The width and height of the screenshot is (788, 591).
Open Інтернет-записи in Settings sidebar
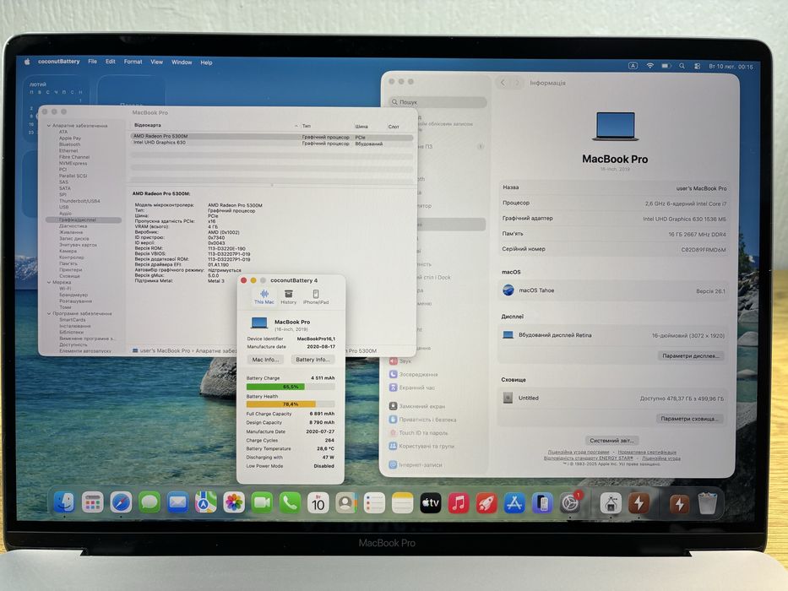pos(416,465)
